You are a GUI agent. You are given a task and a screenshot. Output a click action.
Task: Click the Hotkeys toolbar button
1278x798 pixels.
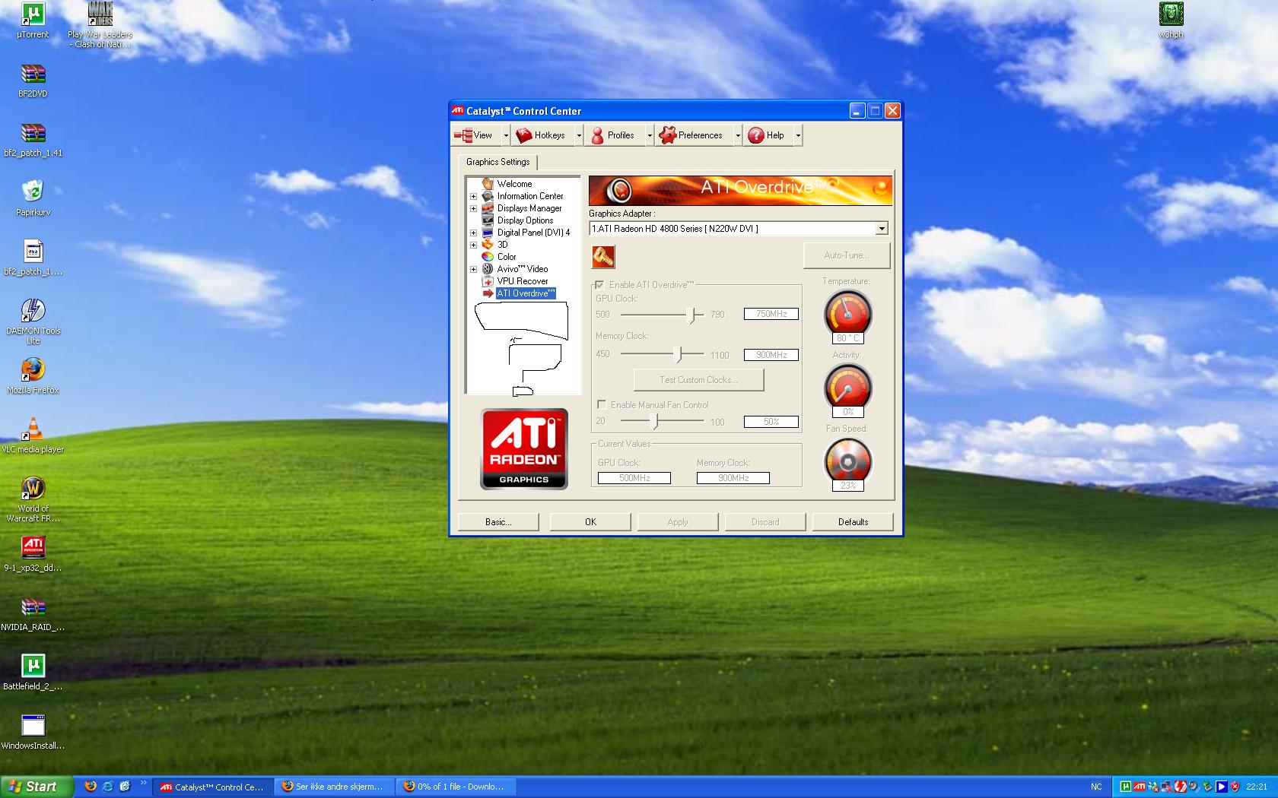542,135
